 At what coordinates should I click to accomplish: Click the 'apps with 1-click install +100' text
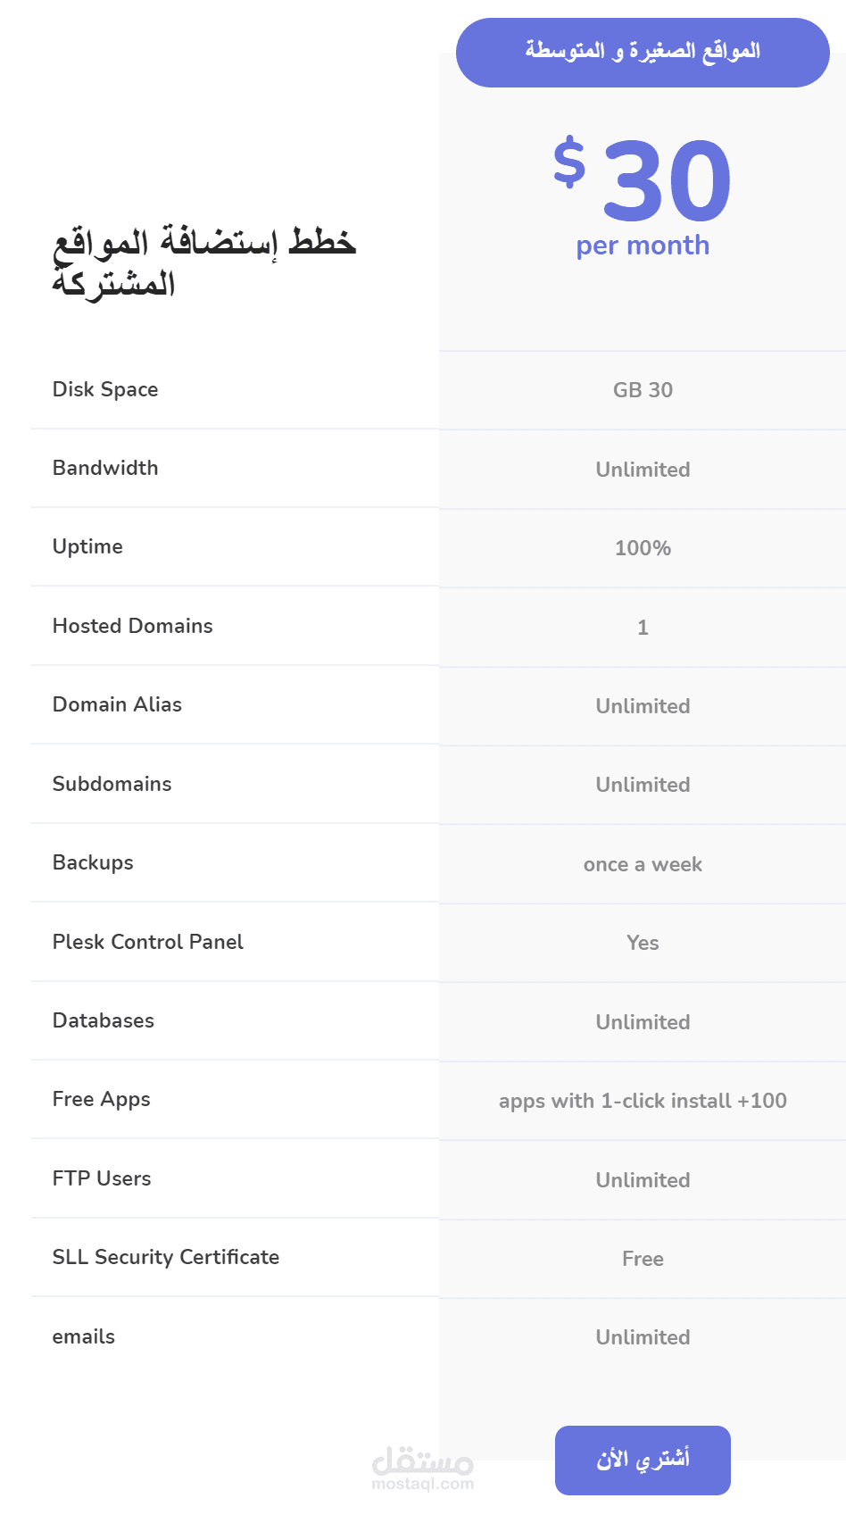pyautogui.click(x=643, y=1101)
